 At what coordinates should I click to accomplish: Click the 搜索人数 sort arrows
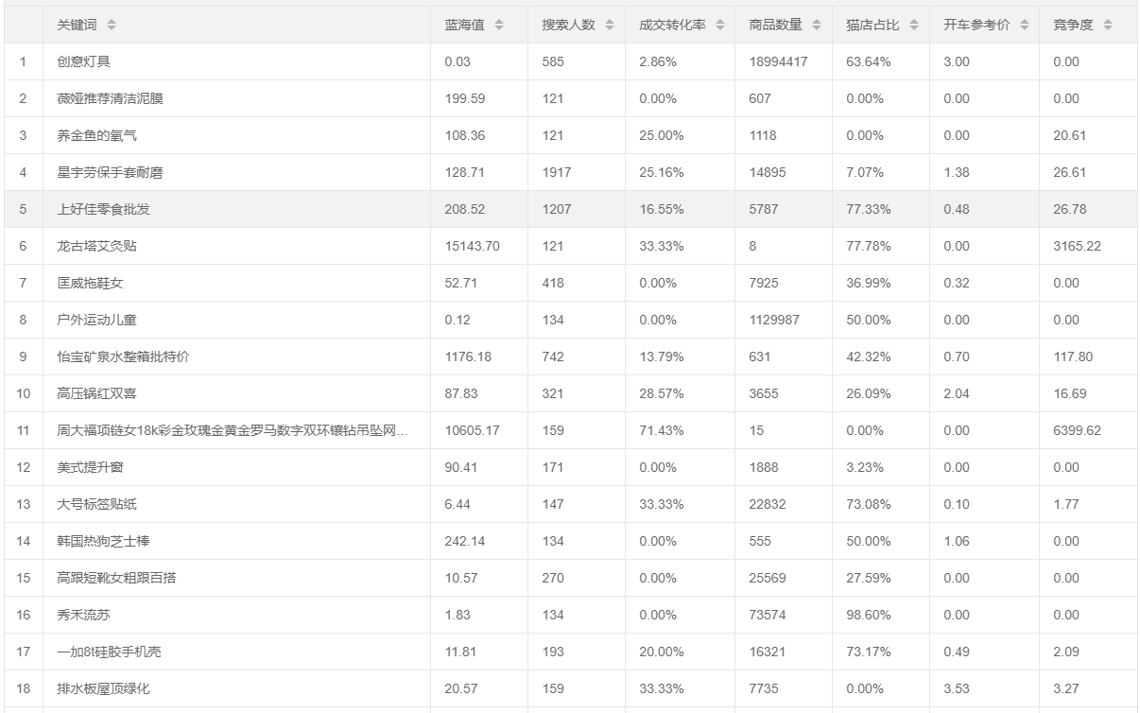610,26
